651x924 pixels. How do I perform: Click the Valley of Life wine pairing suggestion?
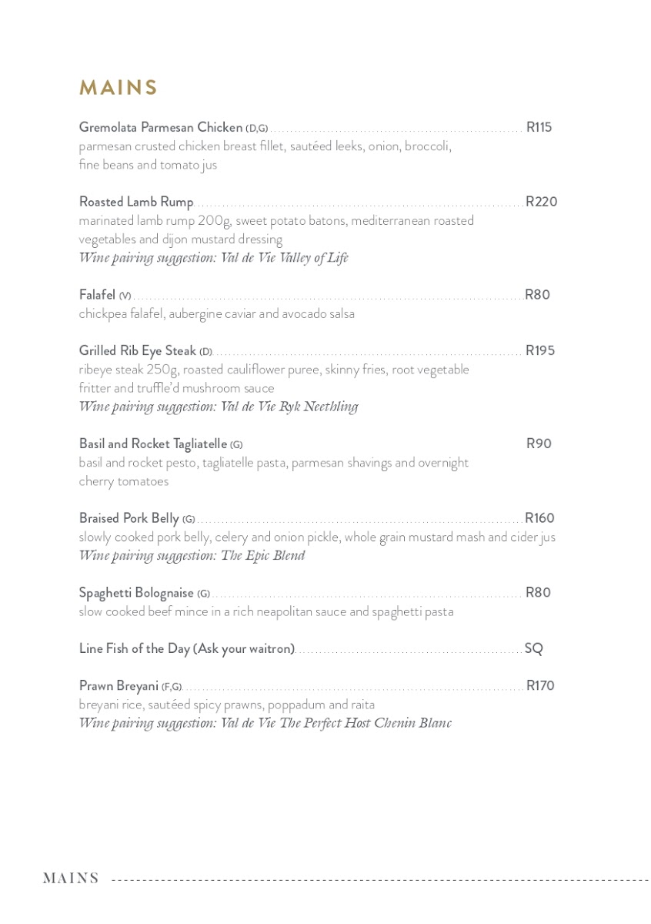pos(214,258)
